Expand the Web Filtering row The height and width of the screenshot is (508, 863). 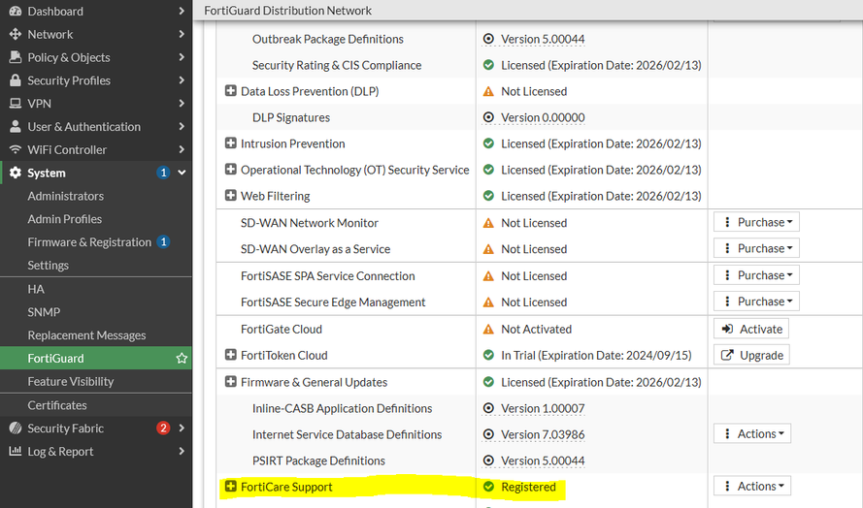pyautogui.click(x=231, y=196)
